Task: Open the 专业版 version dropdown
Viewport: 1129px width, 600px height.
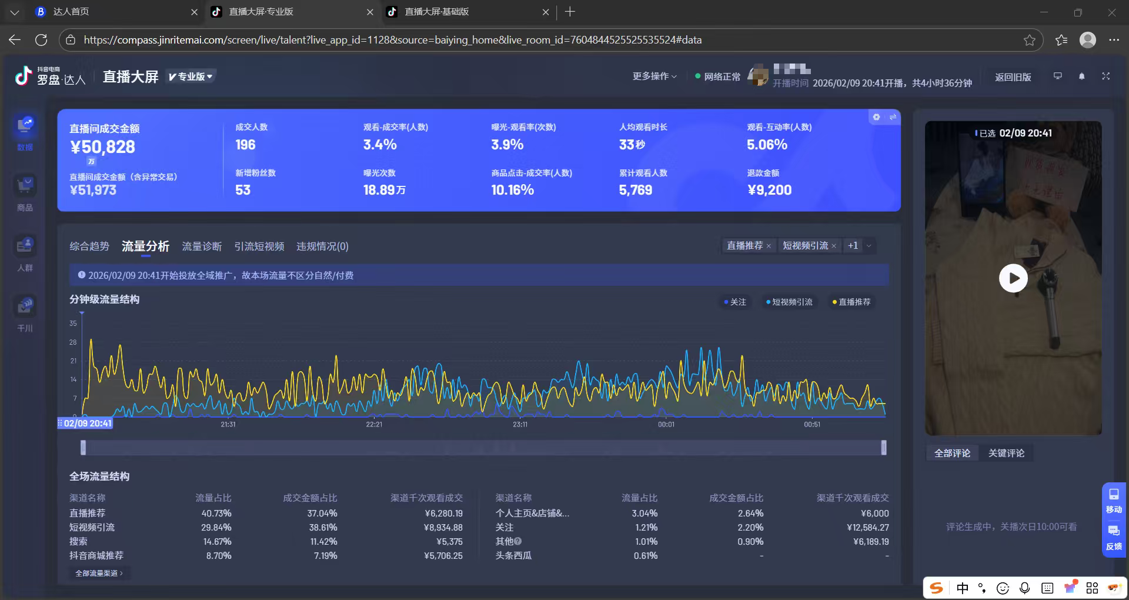Action: pos(191,76)
